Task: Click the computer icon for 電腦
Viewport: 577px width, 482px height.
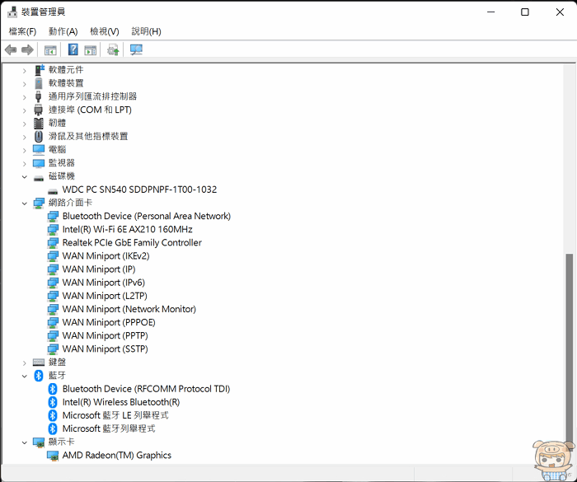Action: (39, 149)
